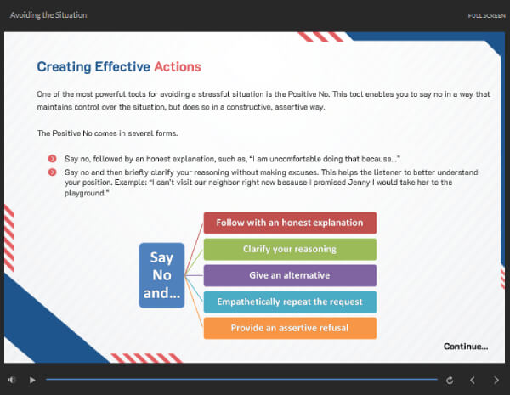Click 'Empathetically repeat the request' teal box
Viewport: 510px width, 395px height.
click(289, 302)
